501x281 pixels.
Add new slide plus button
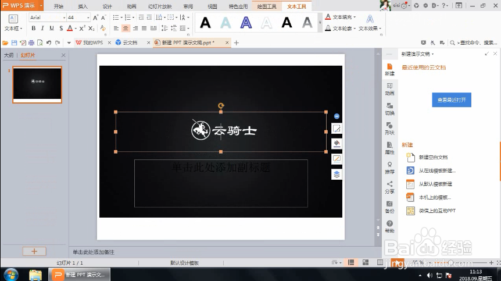click(34, 251)
